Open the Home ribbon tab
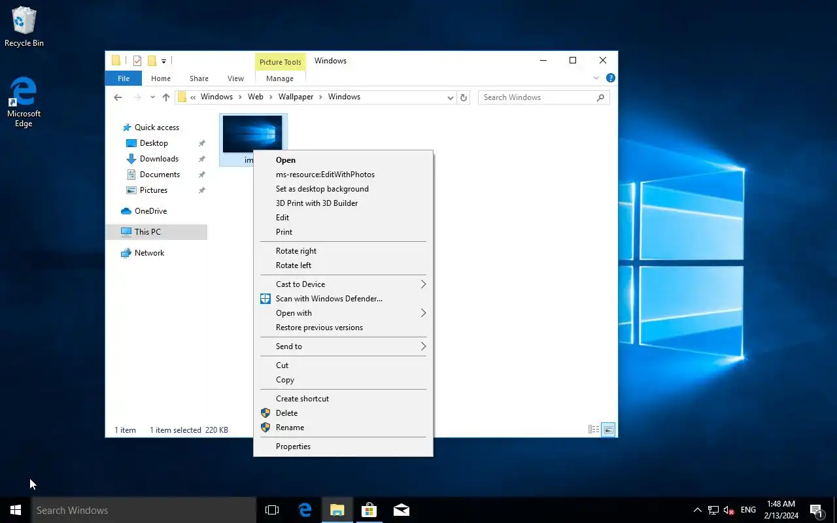 point(161,78)
